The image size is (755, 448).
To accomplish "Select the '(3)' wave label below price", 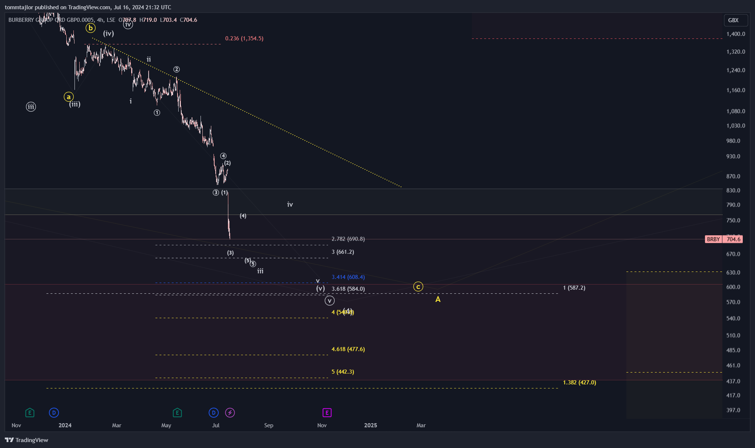I will pyautogui.click(x=231, y=253).
